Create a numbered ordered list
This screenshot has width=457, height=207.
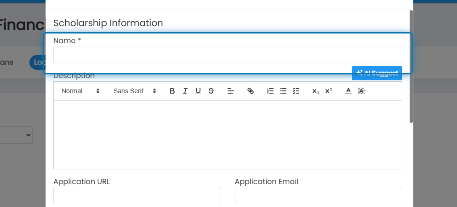tap(270, 91)
